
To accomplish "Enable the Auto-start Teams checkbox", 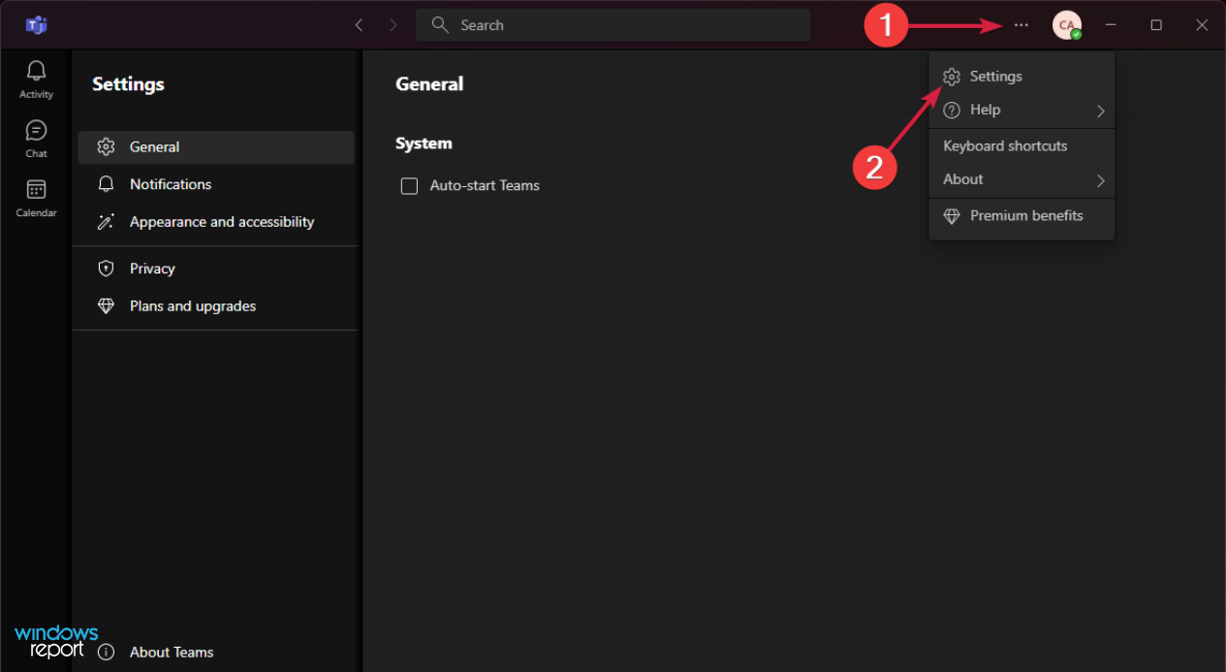I will [409, 185].
